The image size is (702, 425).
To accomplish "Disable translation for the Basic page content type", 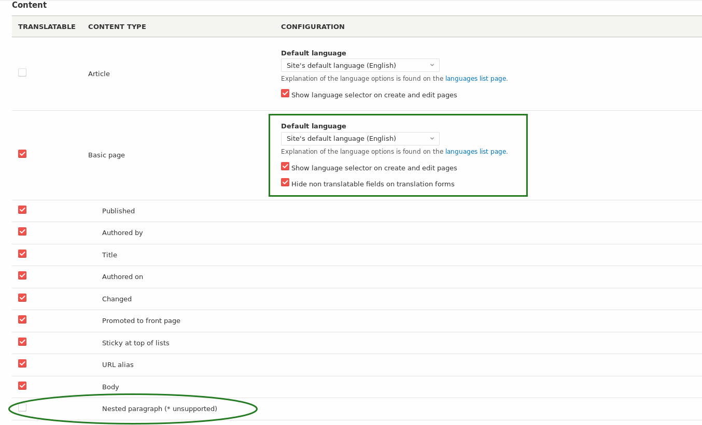I will click(x=22, y=154).
